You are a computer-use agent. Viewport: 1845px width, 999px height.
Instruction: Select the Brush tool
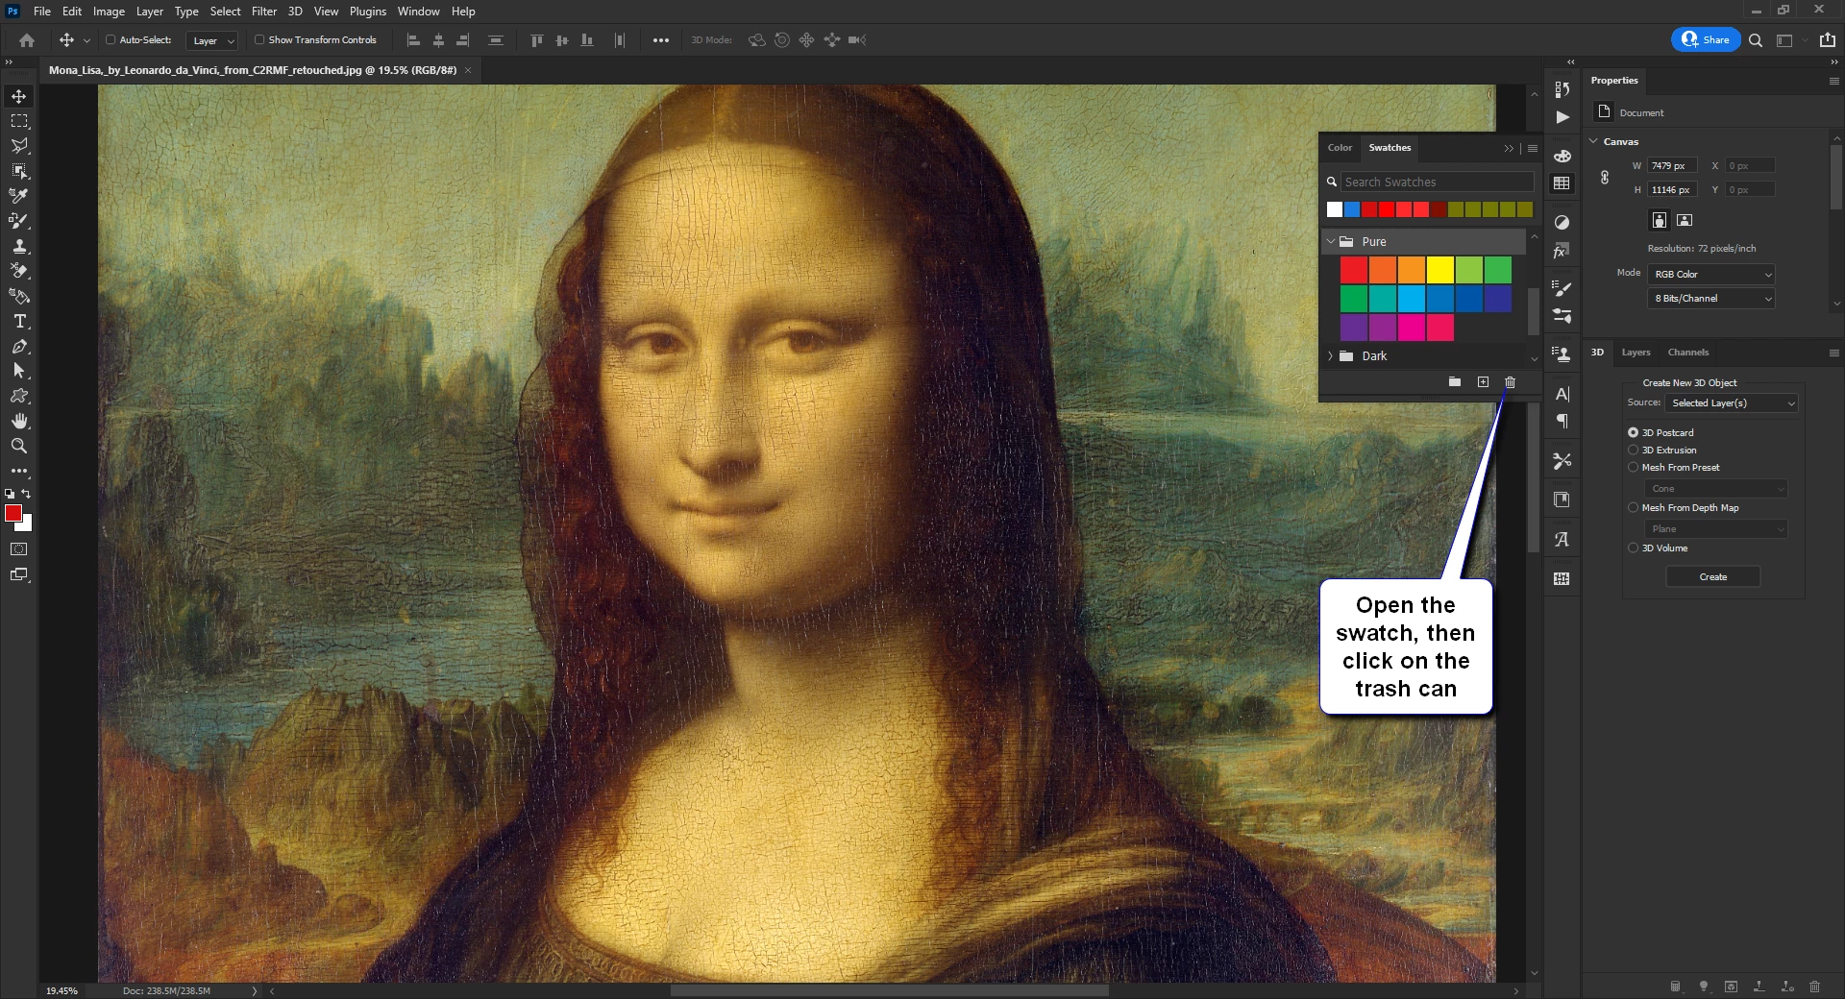pos(19,221)
